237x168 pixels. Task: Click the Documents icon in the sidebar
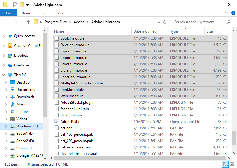12,90
